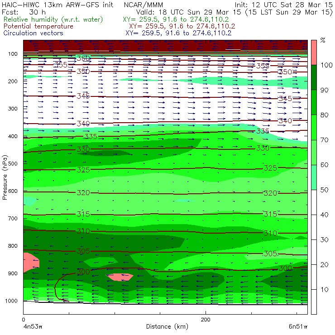The image size is (335, 335).
Task: Click the colorbar '10' value label
Action: tap(324, 289)
